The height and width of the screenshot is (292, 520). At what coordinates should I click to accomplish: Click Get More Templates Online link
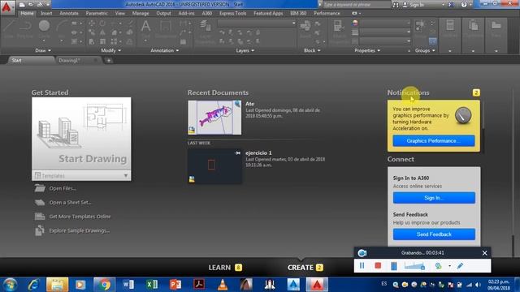(80, 217)
